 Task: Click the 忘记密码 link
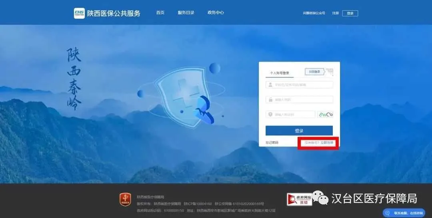click(x=272, y=143)
